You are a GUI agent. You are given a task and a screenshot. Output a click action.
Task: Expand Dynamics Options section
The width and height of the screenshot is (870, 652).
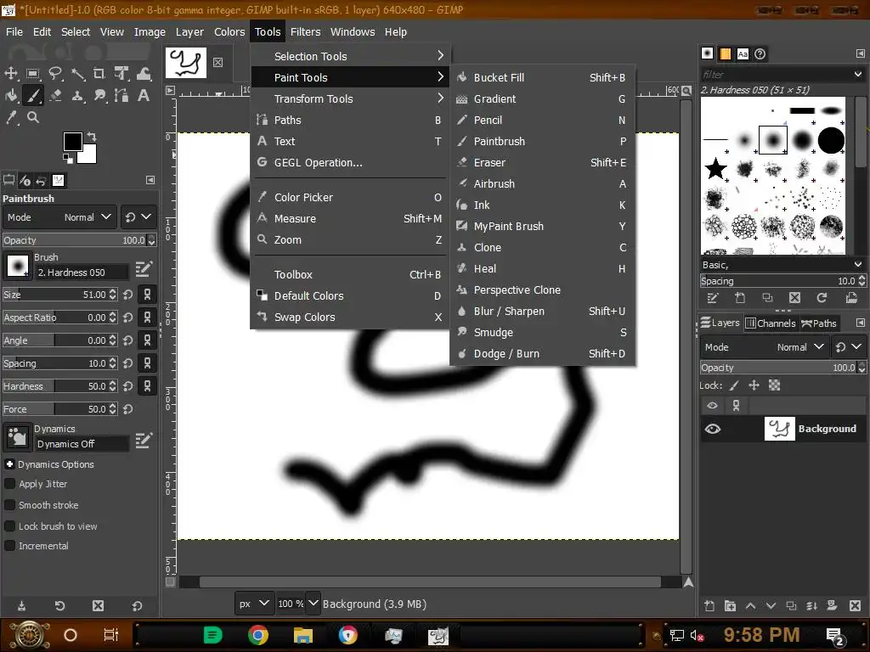[9, 464]
